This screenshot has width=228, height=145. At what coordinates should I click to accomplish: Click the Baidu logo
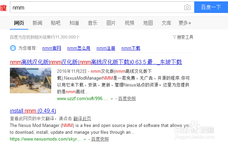click(x=3, y=7)
